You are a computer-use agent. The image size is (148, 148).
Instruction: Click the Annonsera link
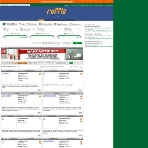[90, 5]
